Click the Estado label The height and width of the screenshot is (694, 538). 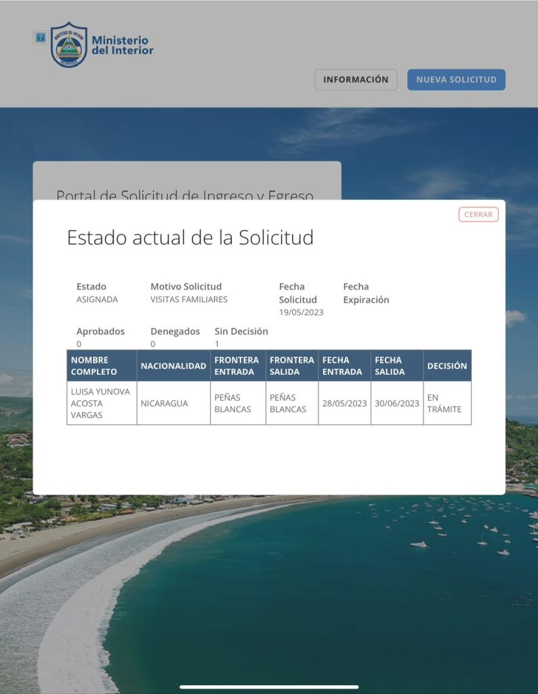[91, 287]
